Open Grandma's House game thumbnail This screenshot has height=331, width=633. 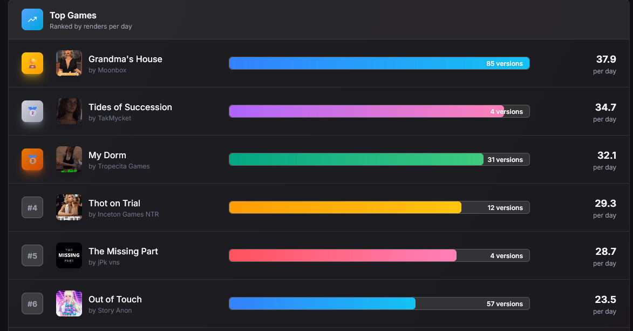(69, 63)
